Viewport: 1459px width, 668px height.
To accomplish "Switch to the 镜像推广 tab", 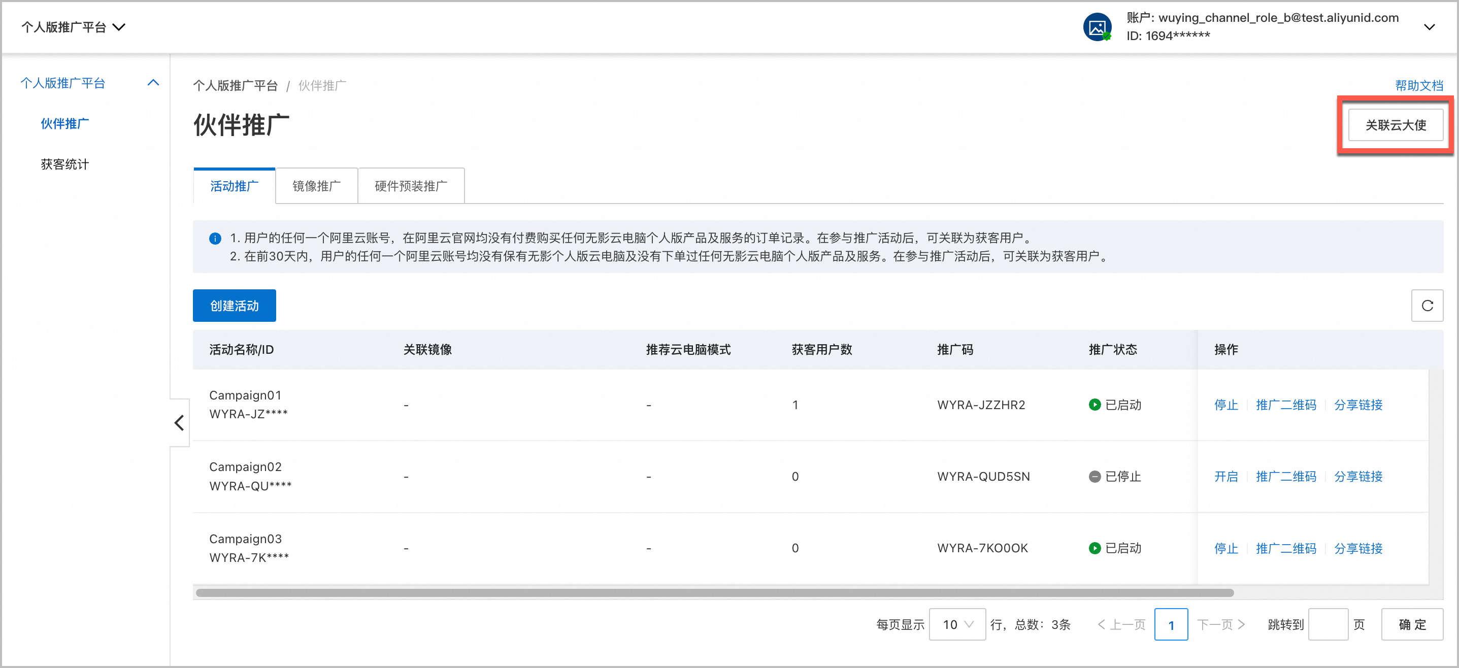I will point(316,185).
